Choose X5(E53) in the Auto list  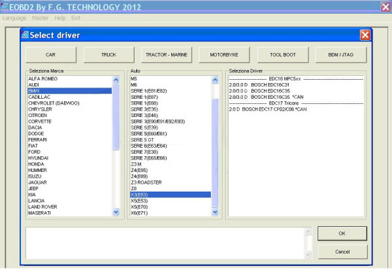(141, 201)
